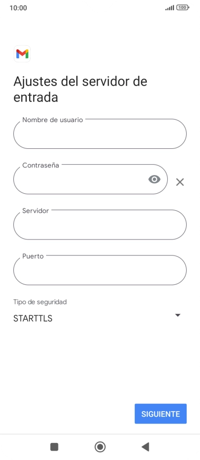Show password with the eye icon
Viewport: 200px width, 460px height.
tap(154, 179)
